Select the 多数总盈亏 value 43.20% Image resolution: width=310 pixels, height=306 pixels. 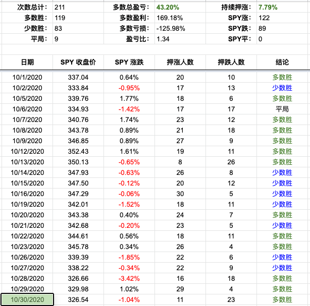[x=168, y=7]
